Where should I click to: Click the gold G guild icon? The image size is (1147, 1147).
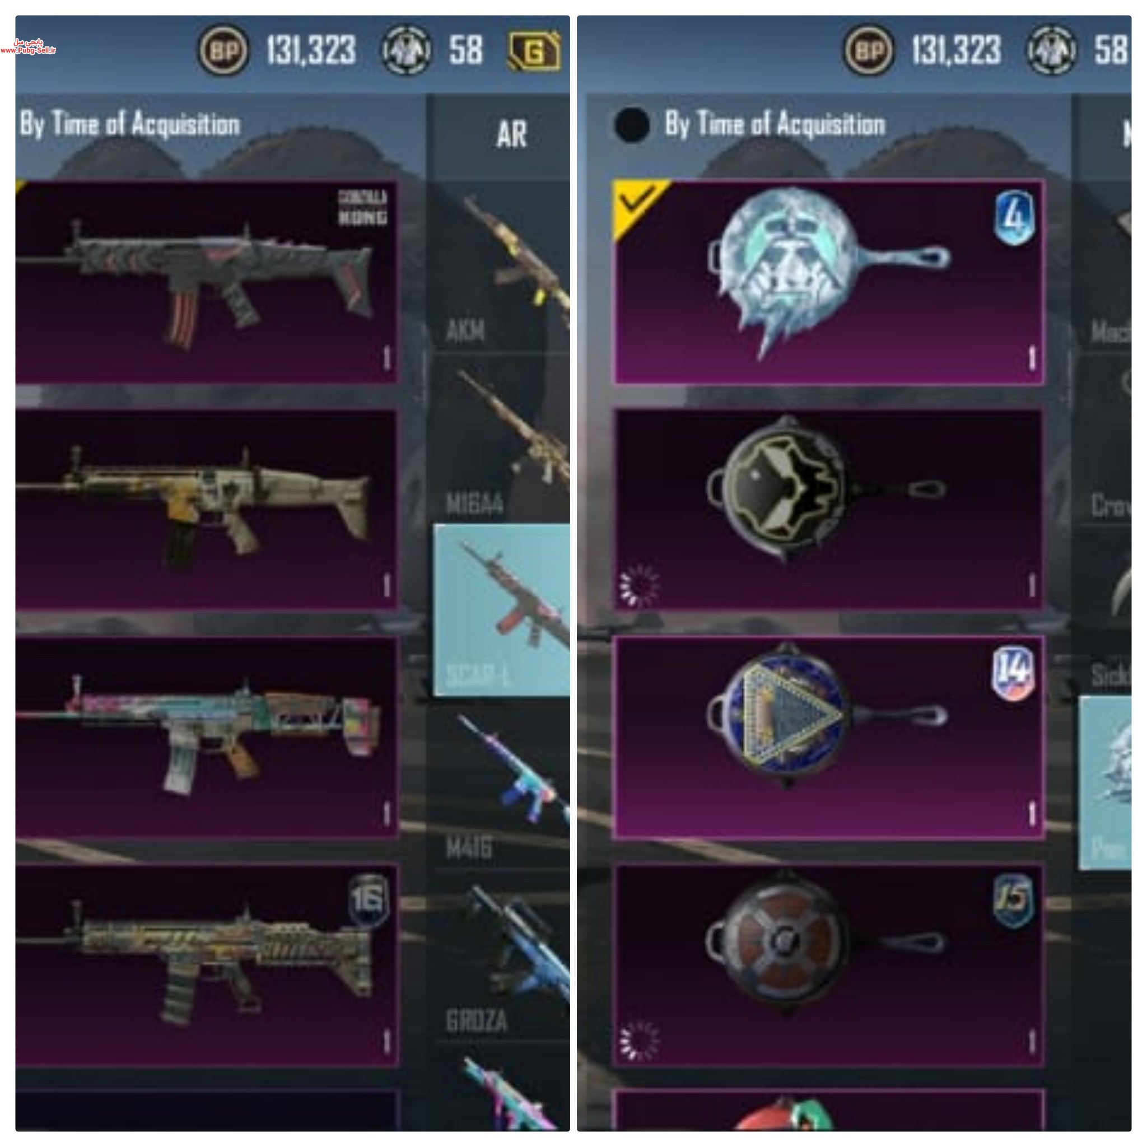534,51
